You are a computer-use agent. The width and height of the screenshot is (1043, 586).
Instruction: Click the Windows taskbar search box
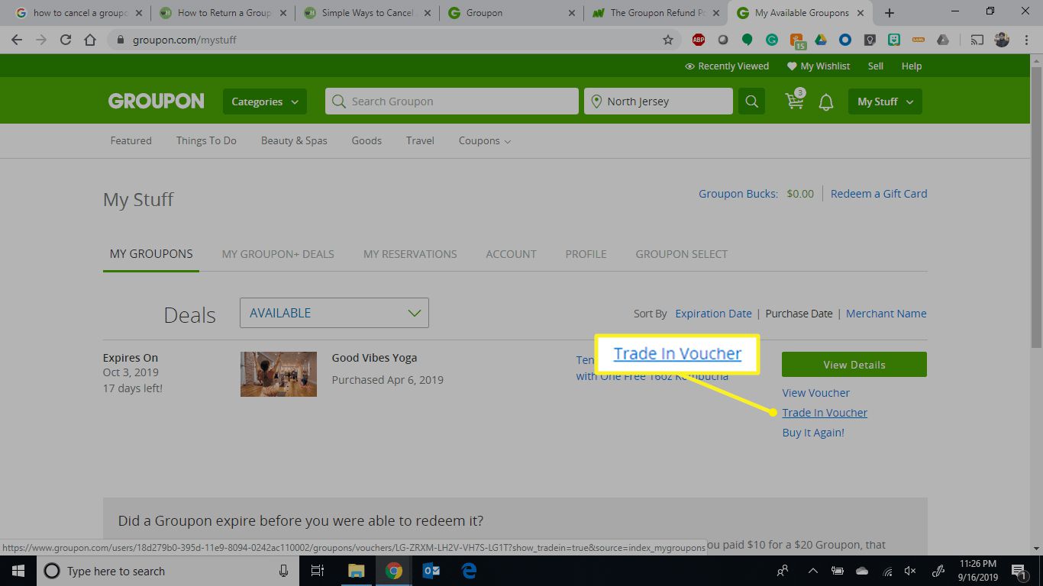pos(167,571)
